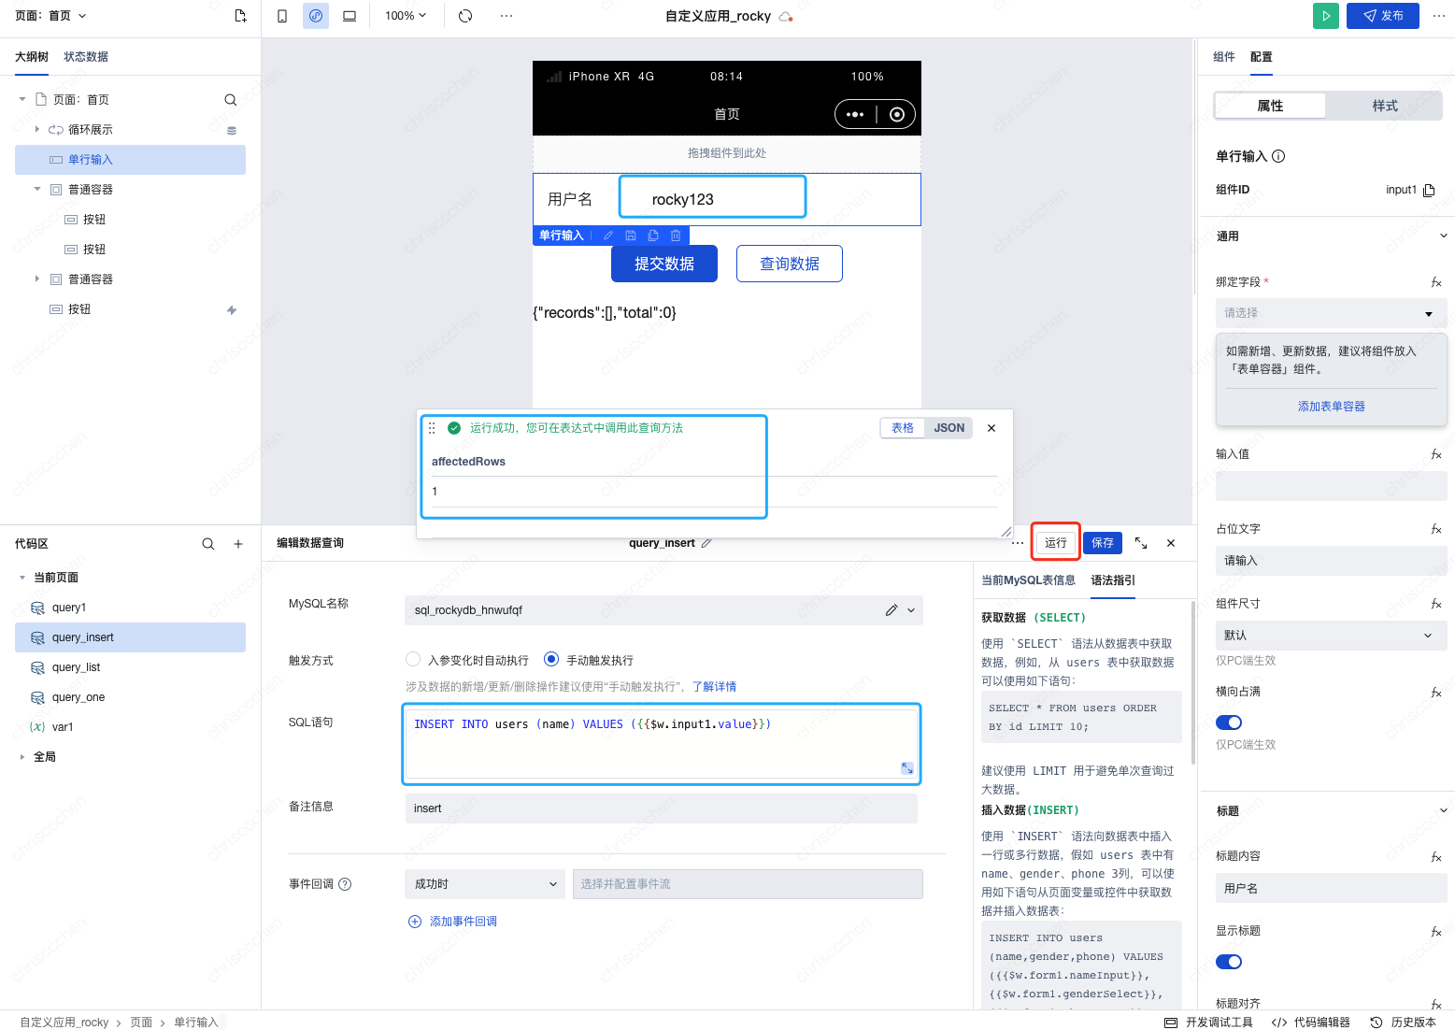Screen dimensions: 1455x1030
Task: Search in the code area panel
Action: pos(208,544)
